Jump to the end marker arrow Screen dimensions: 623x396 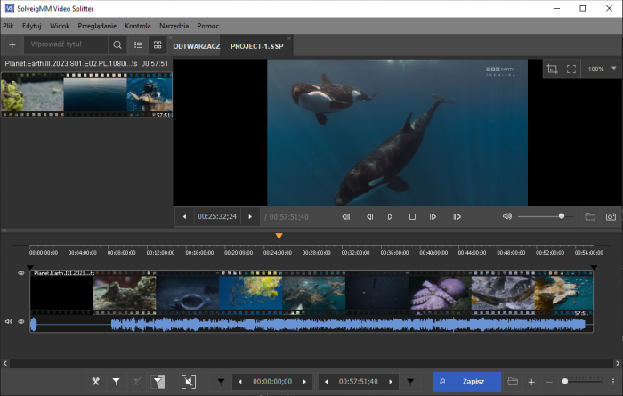[410, 382]
